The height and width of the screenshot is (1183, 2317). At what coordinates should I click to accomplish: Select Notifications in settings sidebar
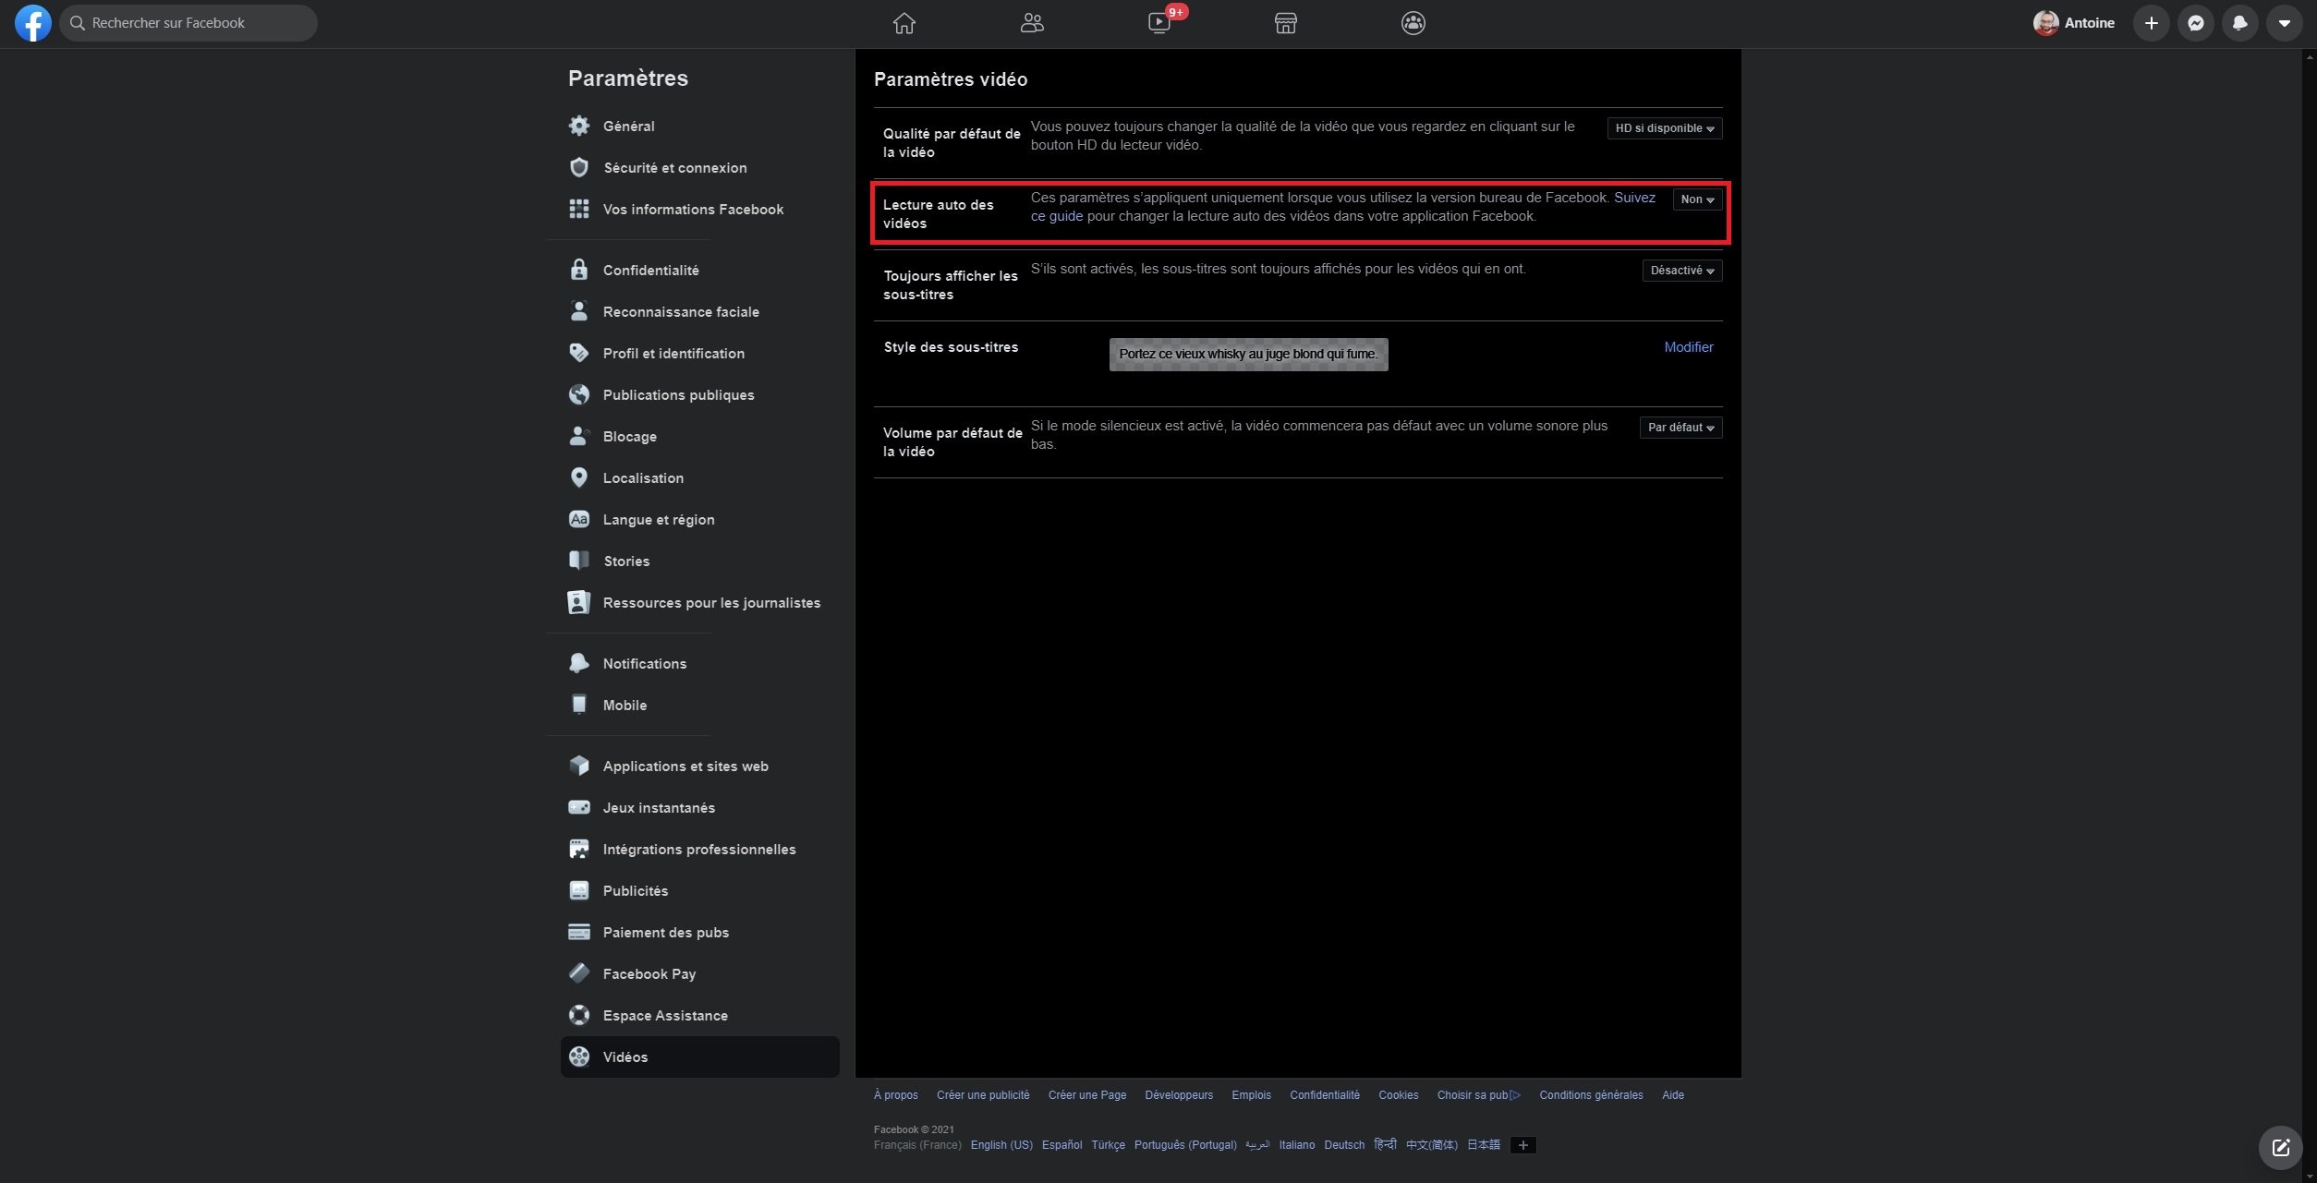[x=644, y=663]
